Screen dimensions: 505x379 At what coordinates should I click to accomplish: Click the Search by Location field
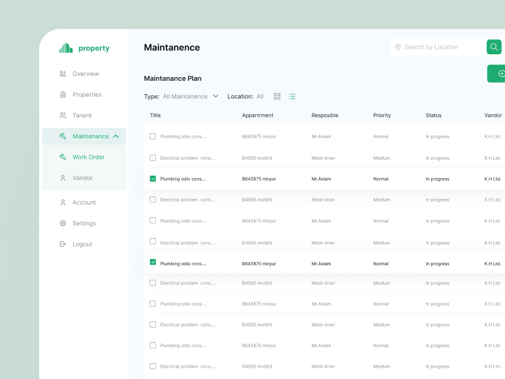(439, 47)
